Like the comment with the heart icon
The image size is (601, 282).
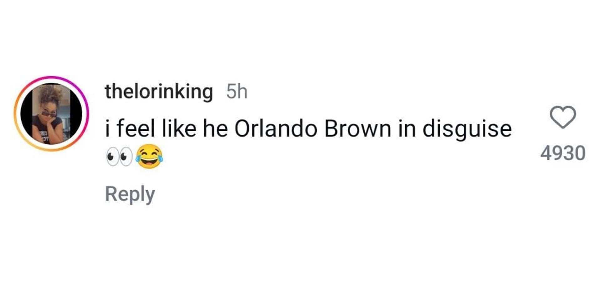563,117
